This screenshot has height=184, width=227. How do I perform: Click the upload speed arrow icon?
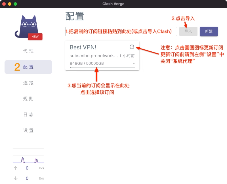coord(16,168)
